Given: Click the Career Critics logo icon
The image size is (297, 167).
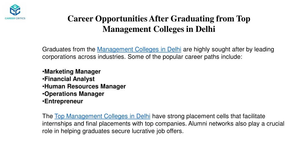Looking at the screenshot, I should point(15,12).
